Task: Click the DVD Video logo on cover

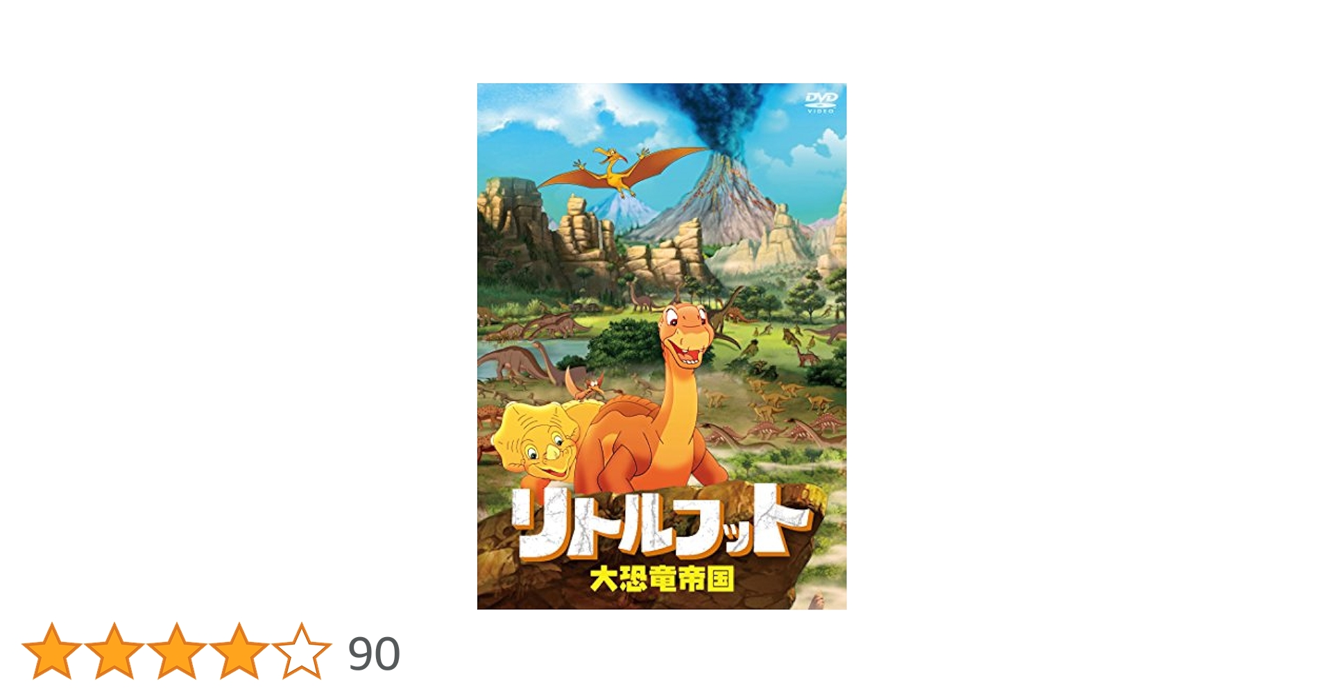Action: click(821, 102)
